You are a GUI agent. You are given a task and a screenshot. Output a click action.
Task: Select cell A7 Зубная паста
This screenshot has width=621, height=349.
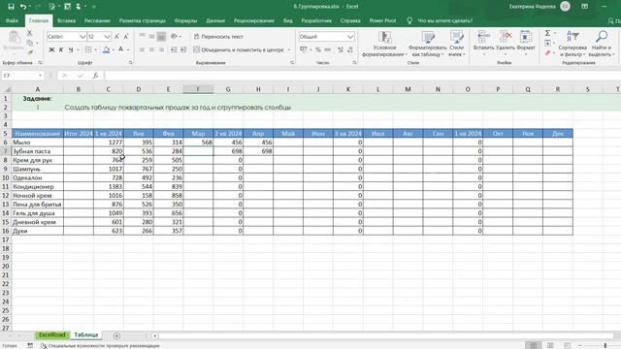click(38, 151)
